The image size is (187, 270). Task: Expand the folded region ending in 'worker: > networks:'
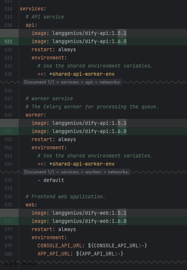coord(76,172)
